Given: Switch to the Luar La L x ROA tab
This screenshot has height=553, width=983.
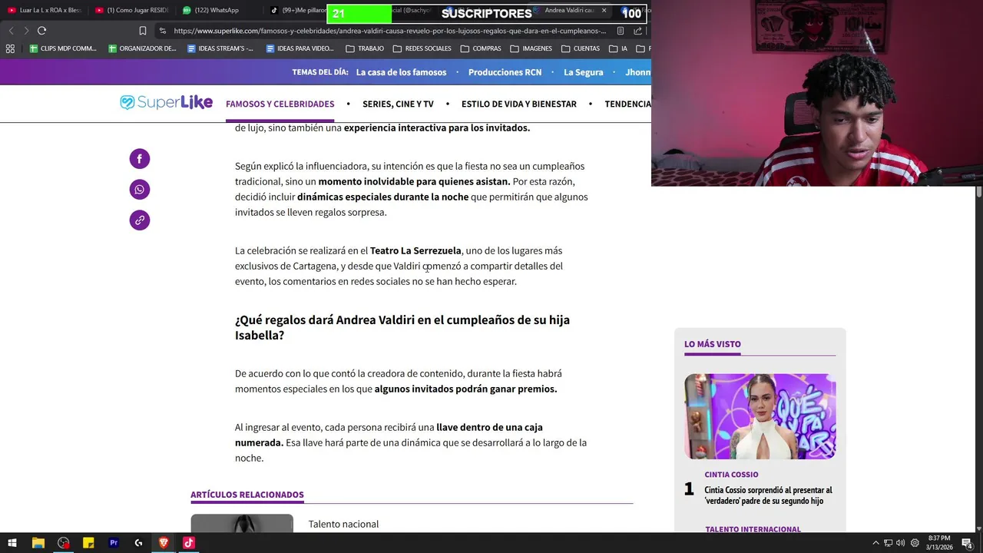Looking at the screenshot, I should (x=45, y=11).
